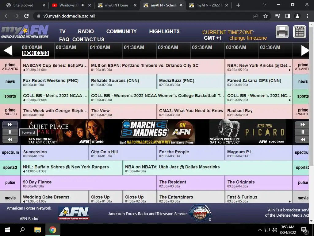Open File Explorer from the taskbar
This screenshot has width=314, height=236.
(37, 230)
